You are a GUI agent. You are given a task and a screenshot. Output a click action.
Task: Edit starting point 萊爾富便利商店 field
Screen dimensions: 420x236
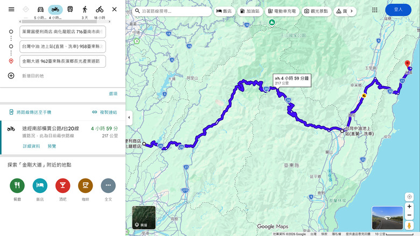tap(62, 32)
